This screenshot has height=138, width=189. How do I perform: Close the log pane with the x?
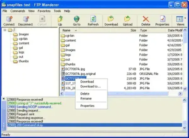click(3, 99)
